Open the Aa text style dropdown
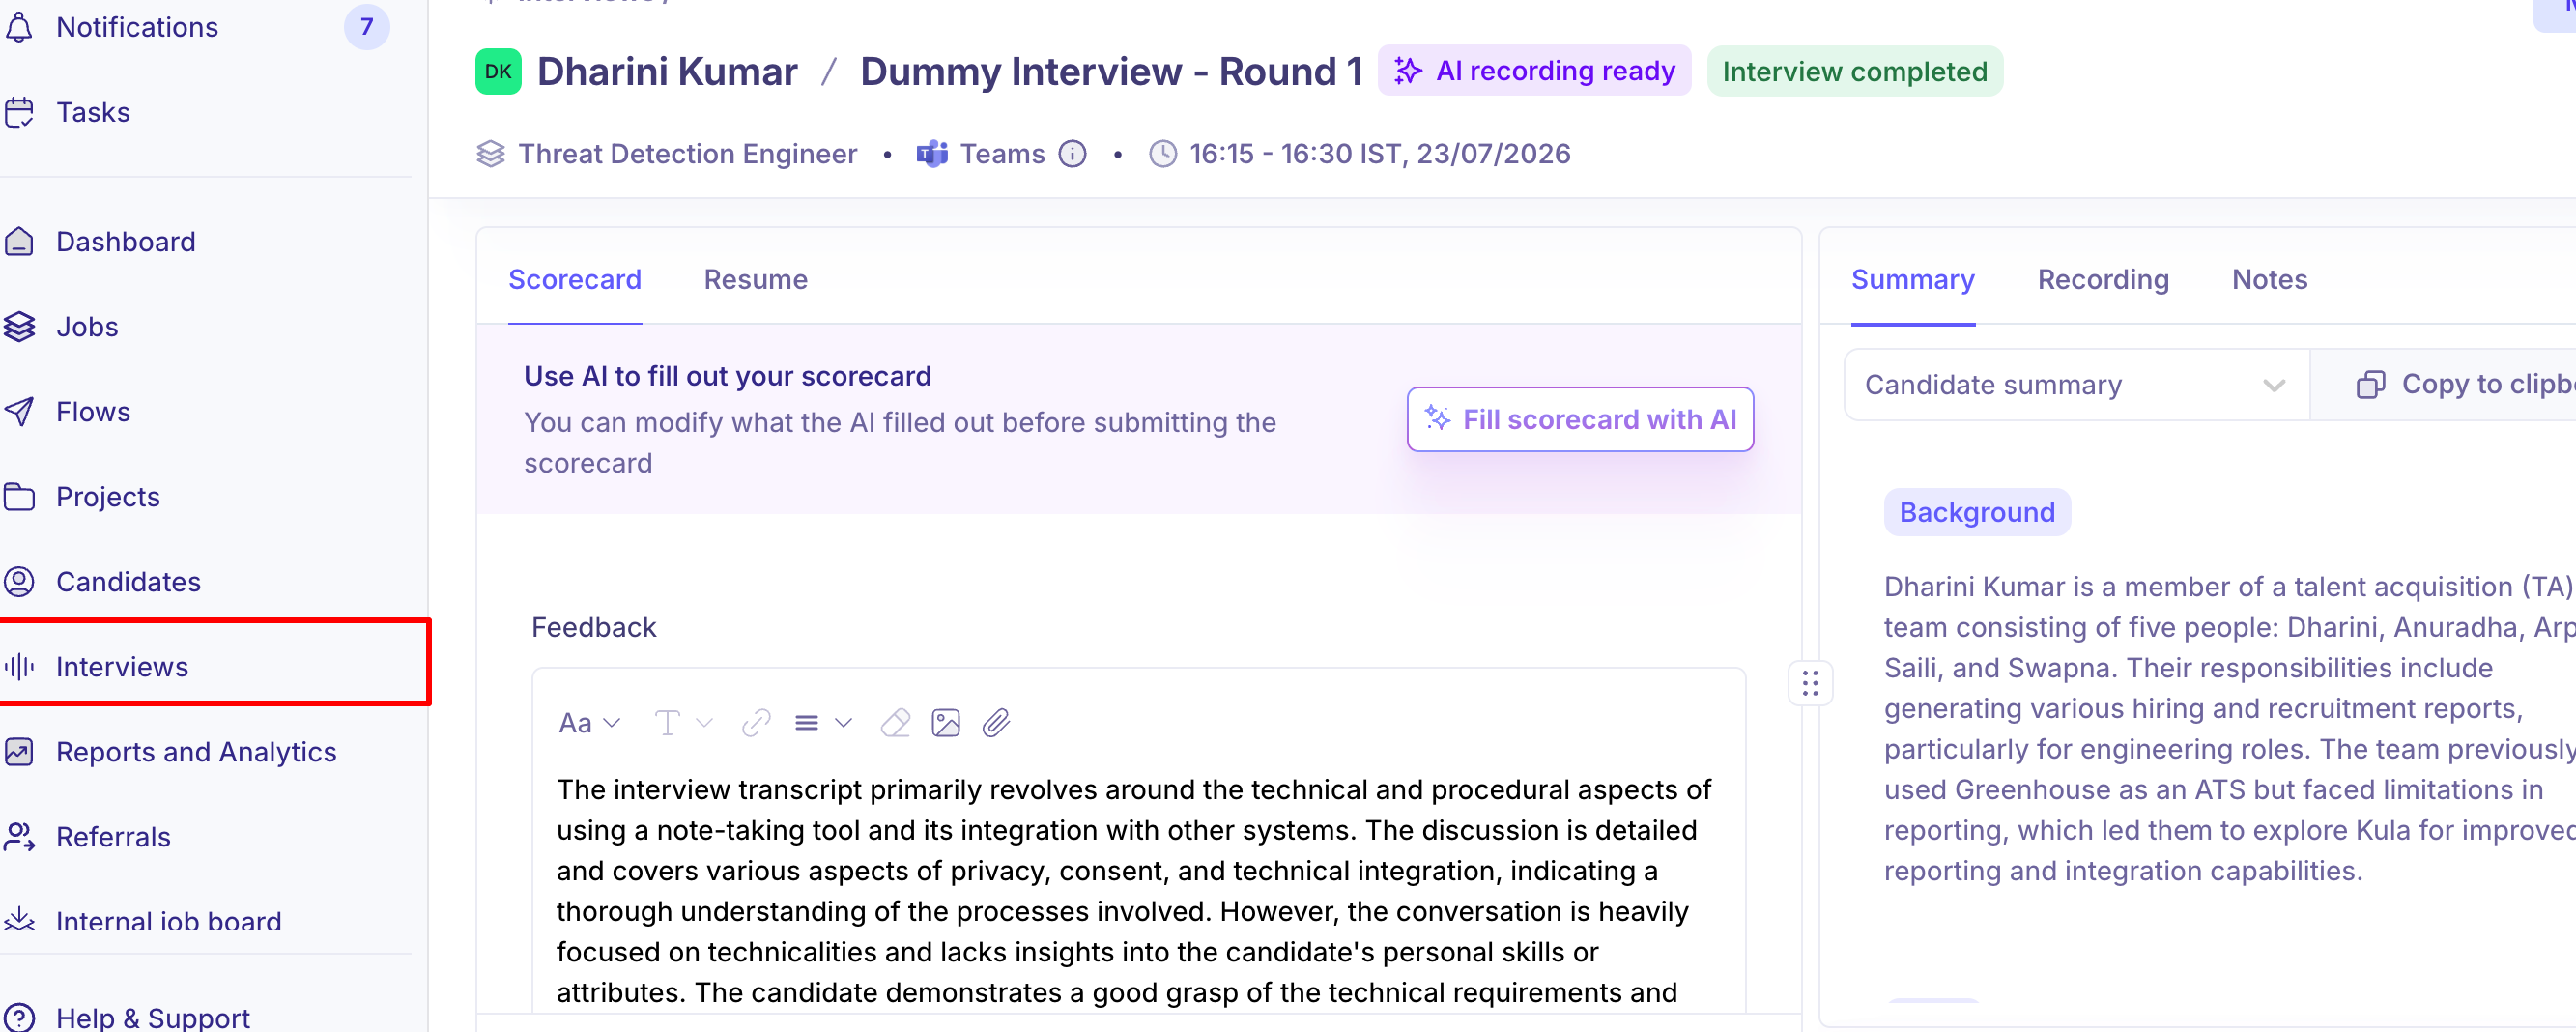The height and width of the screenshot is (1032, 2576). pyautogui.click(x=590, y=723)
